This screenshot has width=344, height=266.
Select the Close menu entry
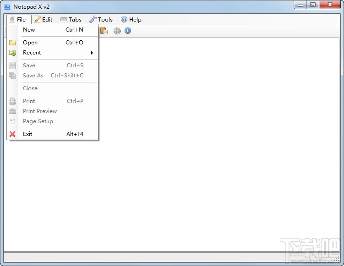tap(53, 88)
